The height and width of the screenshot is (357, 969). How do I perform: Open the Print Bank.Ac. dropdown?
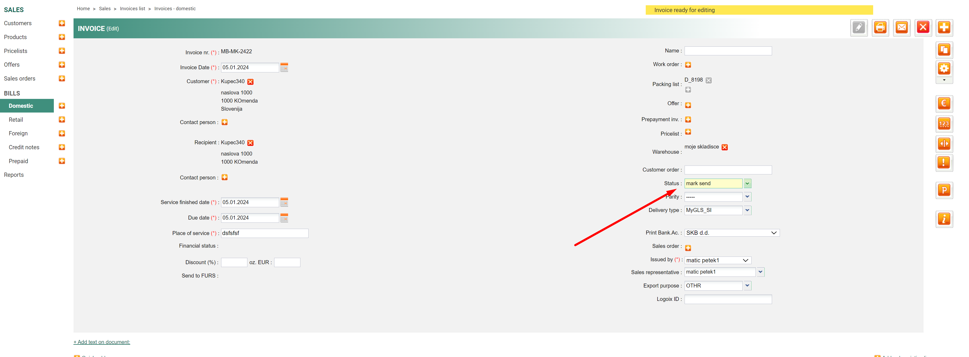pos(732,233)
